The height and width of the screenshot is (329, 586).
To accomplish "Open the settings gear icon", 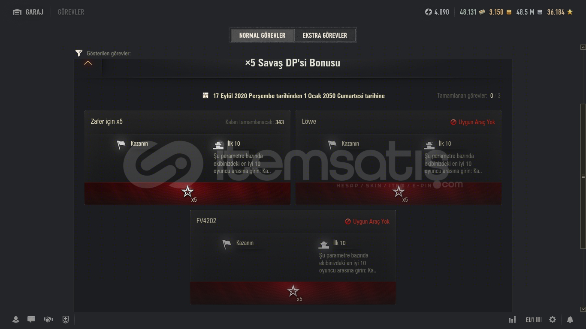I will point(553,320).
